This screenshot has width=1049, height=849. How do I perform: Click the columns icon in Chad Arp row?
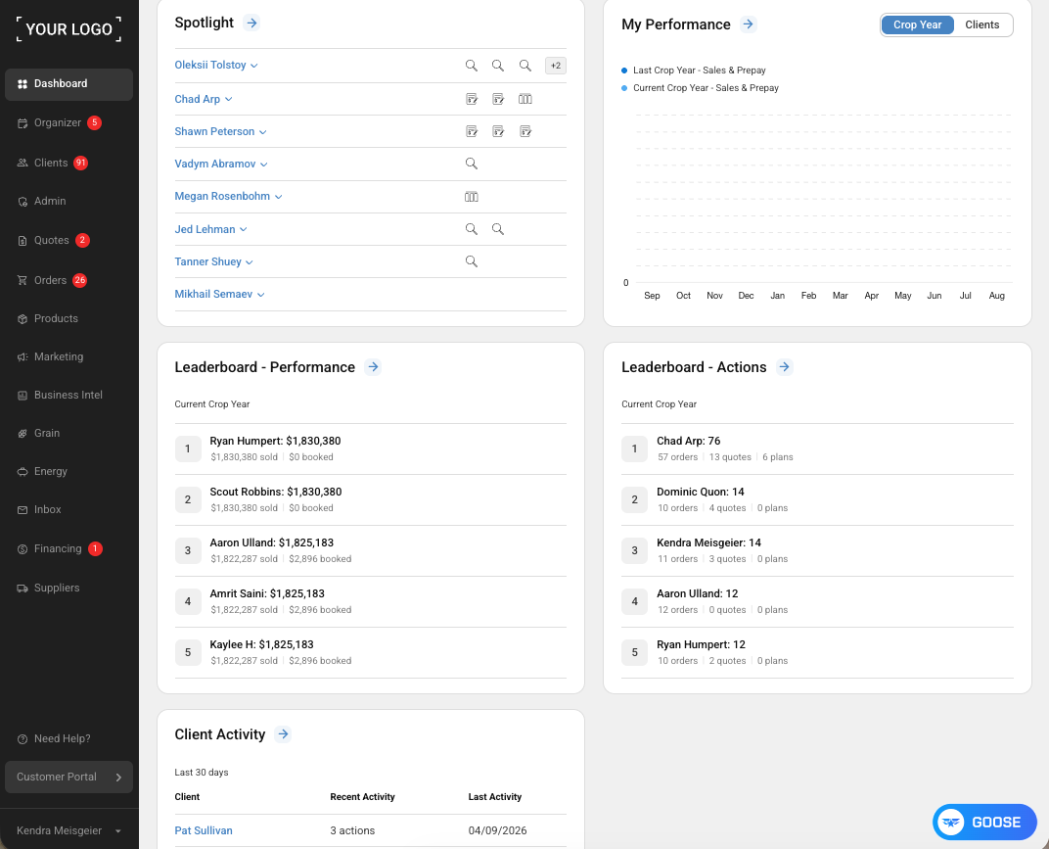tap(525, 99)
